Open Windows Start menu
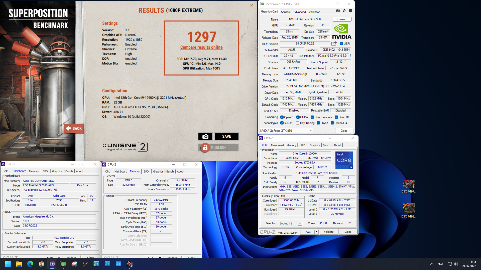 [x=8, y=264]
